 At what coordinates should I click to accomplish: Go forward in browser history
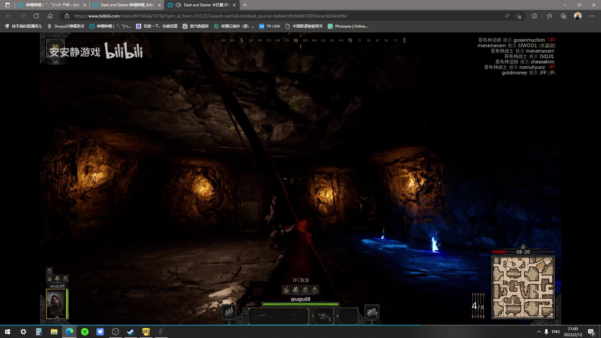[23, 16]
